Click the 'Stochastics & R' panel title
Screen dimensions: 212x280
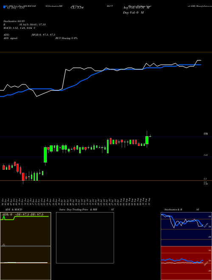[173, 210]
